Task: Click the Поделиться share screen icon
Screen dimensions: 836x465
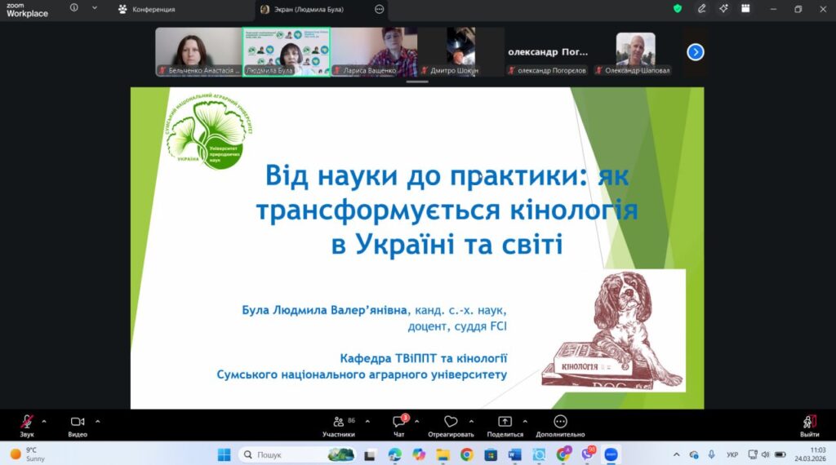Action: pyautogui.click(x=505, y=423)
